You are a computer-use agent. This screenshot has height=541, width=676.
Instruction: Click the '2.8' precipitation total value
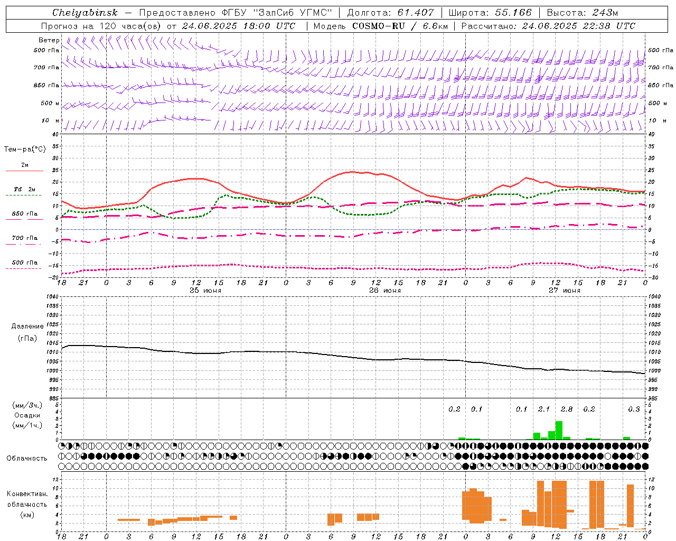coord(567,409)
